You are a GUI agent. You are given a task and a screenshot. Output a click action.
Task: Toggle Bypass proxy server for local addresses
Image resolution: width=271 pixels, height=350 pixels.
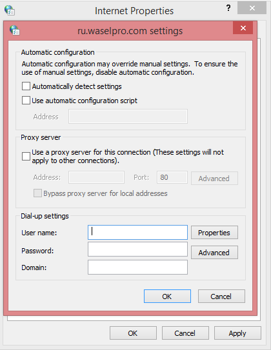(37, 193)
